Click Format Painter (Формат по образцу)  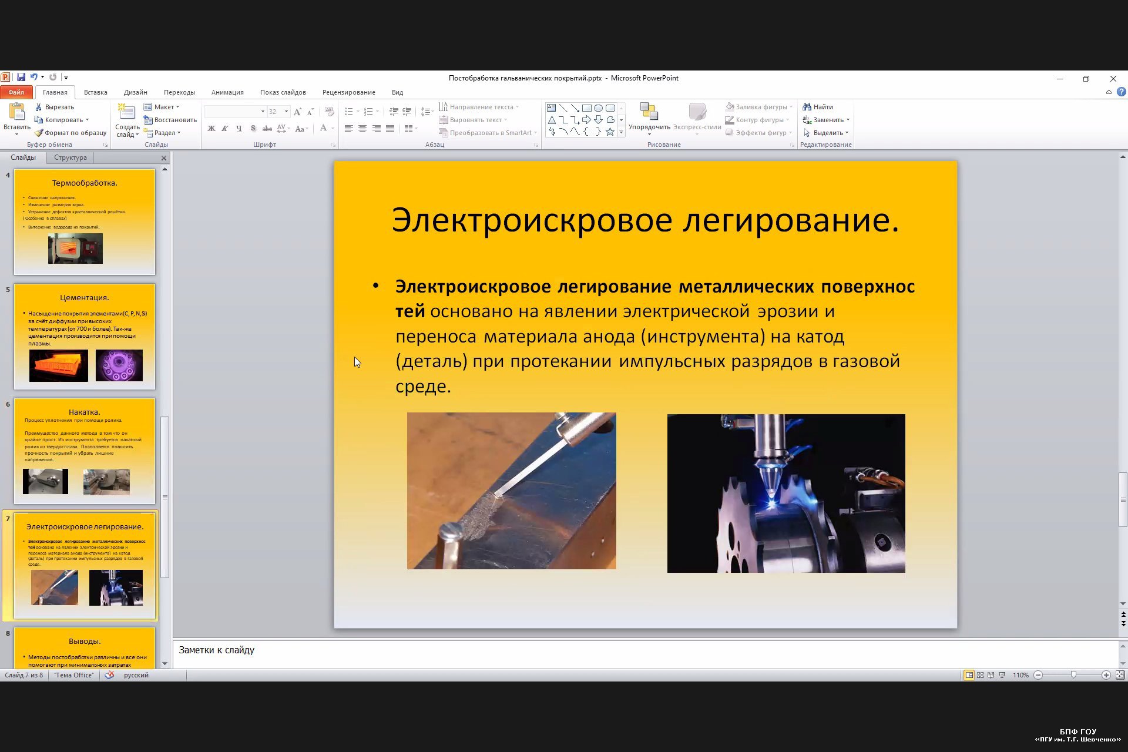pos(70,133)
